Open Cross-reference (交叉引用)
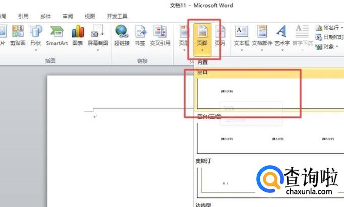The height and width of the screenshot is (207, 344). [x=160, y=35]
